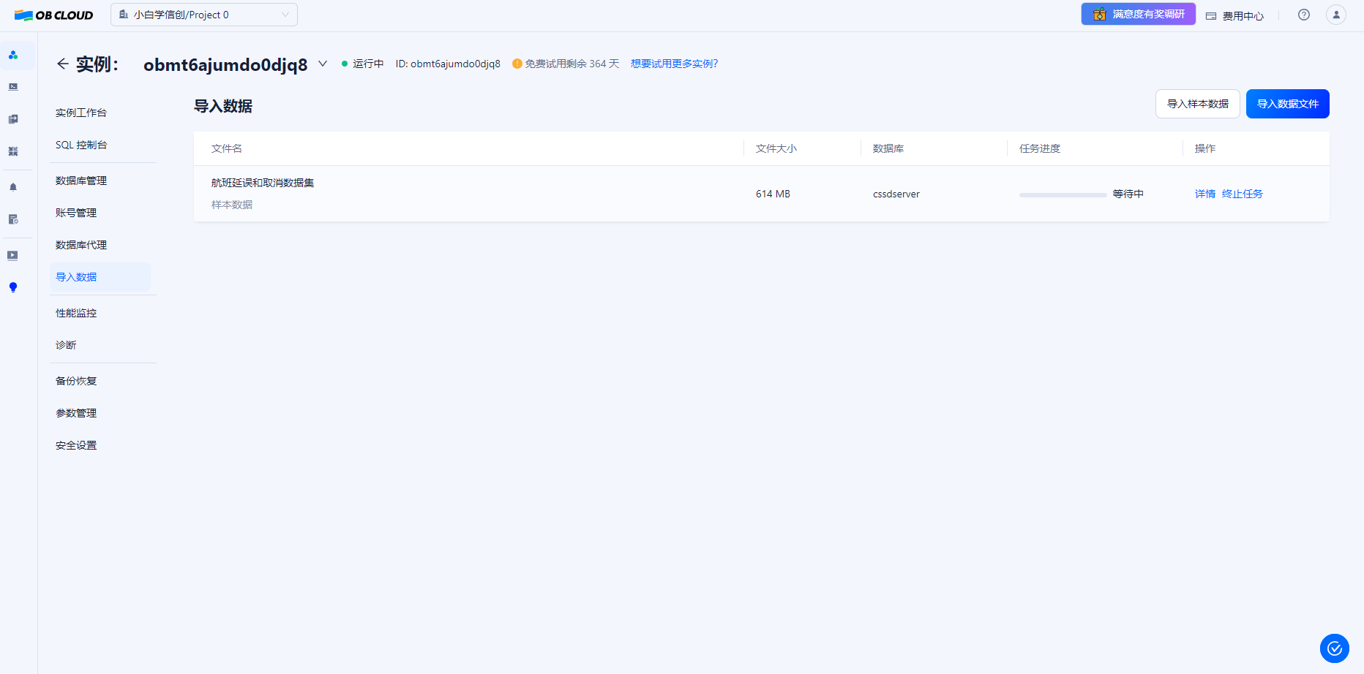This screenshot has height=674, width=1364.
Task: Open 备份恢复 in the side menu
Action: pos(76,381)
